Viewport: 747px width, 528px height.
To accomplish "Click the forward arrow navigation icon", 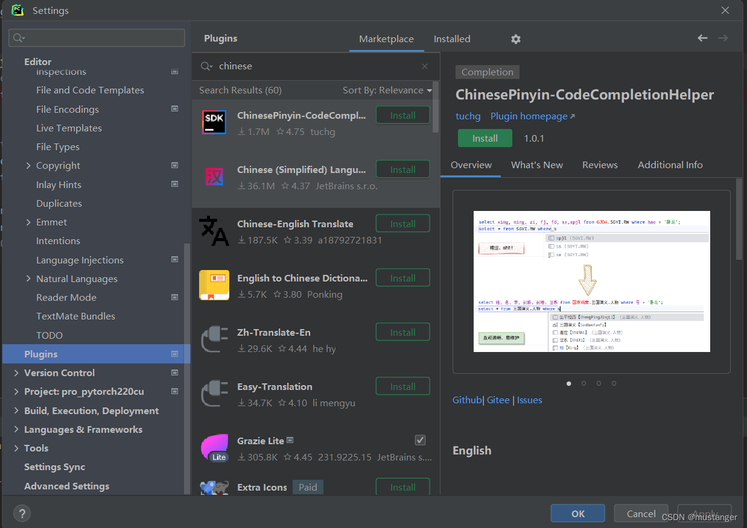I will (723, 38).
